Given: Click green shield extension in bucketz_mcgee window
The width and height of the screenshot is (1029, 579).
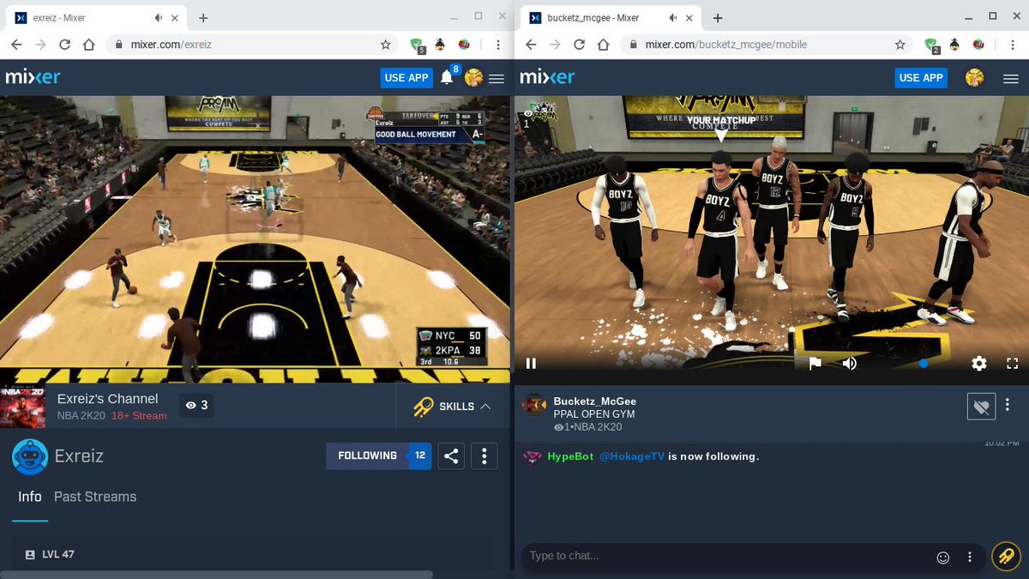Looking at the screenshot, I should pyautogui.click(x=932, y=45).
